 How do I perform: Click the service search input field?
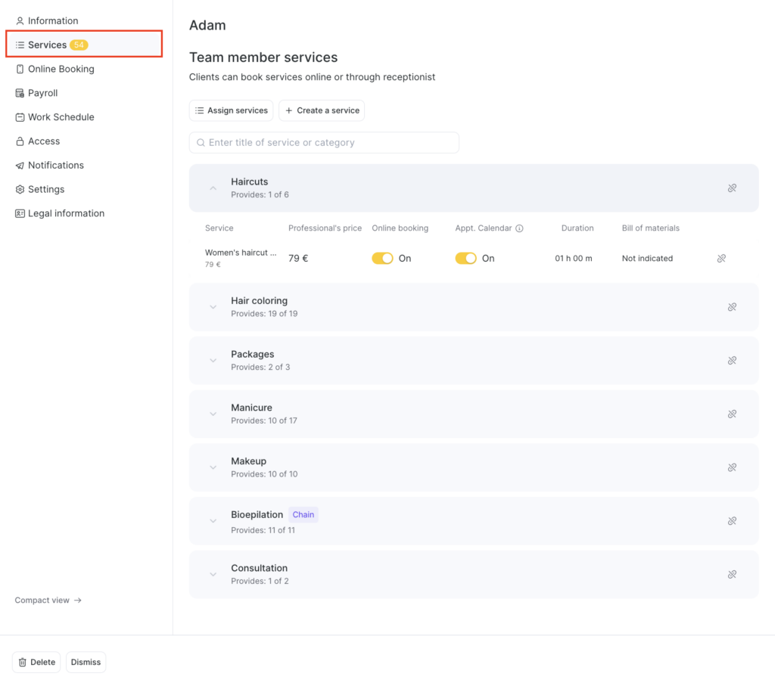(325, 143)
